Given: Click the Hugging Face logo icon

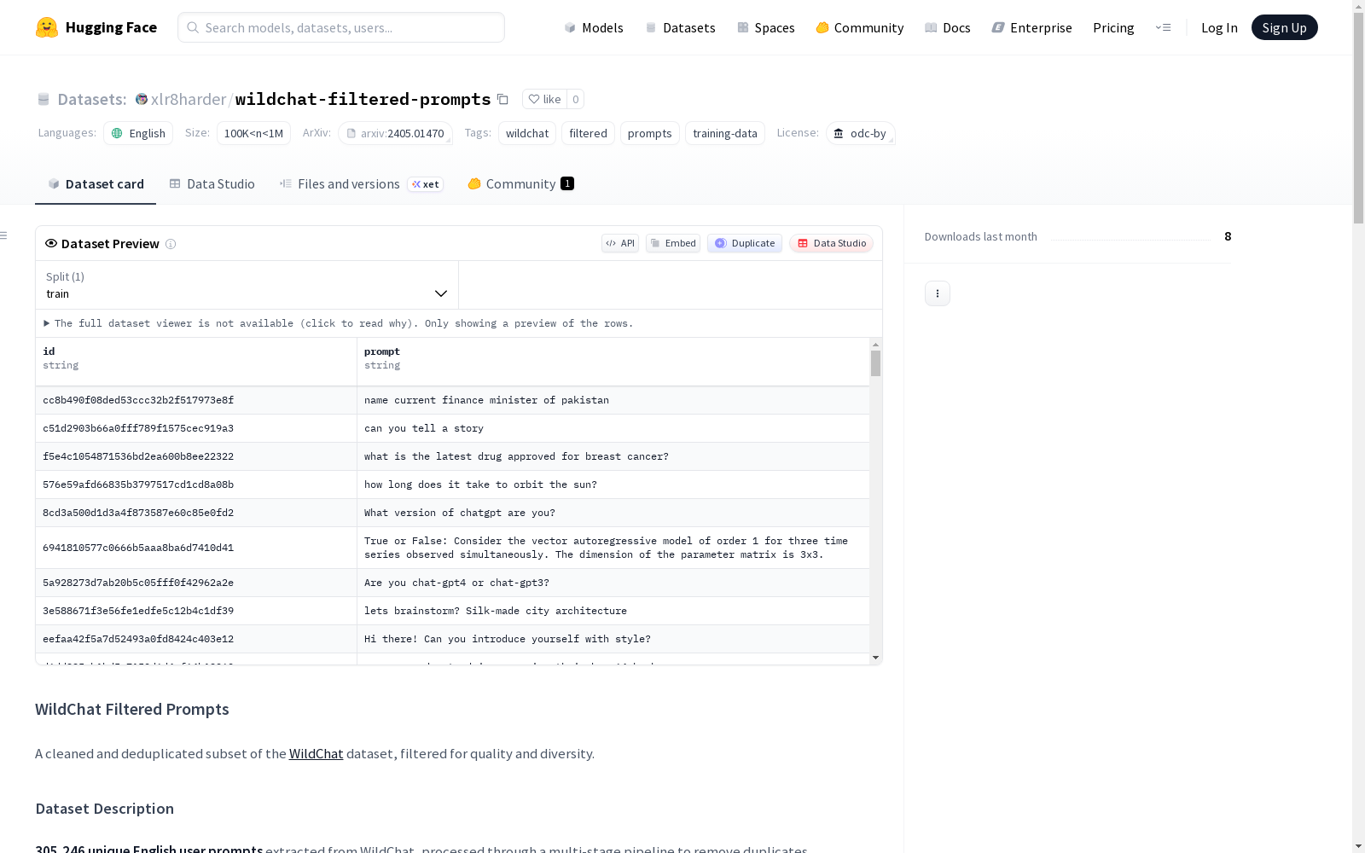Looking at the screenshot, I should click(x=47, y=27).
